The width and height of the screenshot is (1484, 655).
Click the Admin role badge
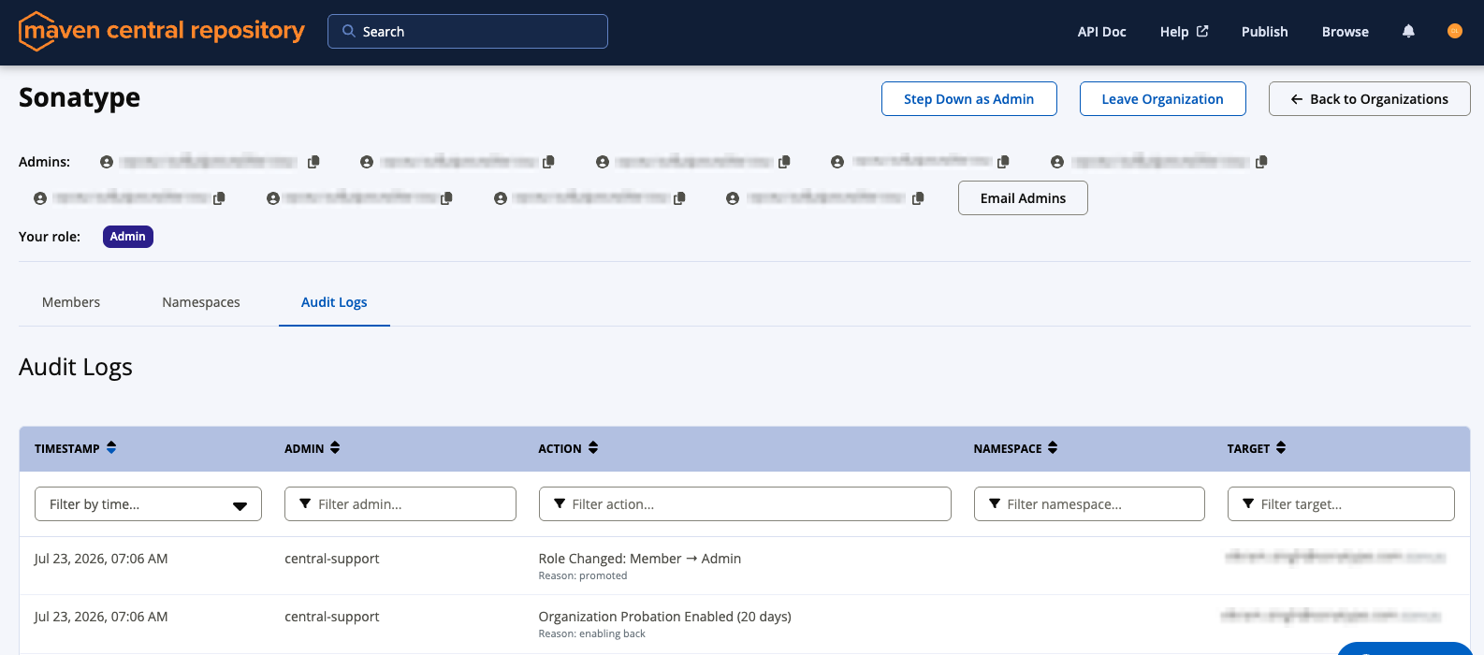(x=128, y=237)
